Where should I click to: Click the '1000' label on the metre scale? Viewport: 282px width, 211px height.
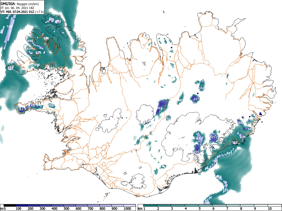(x=127, y=209)
